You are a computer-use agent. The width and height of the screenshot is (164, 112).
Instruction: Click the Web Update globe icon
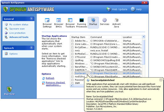click(x=109, y=9)
